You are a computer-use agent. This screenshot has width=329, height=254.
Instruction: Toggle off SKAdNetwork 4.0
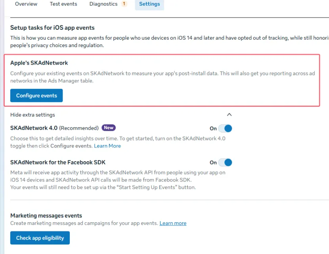point(225,128)
